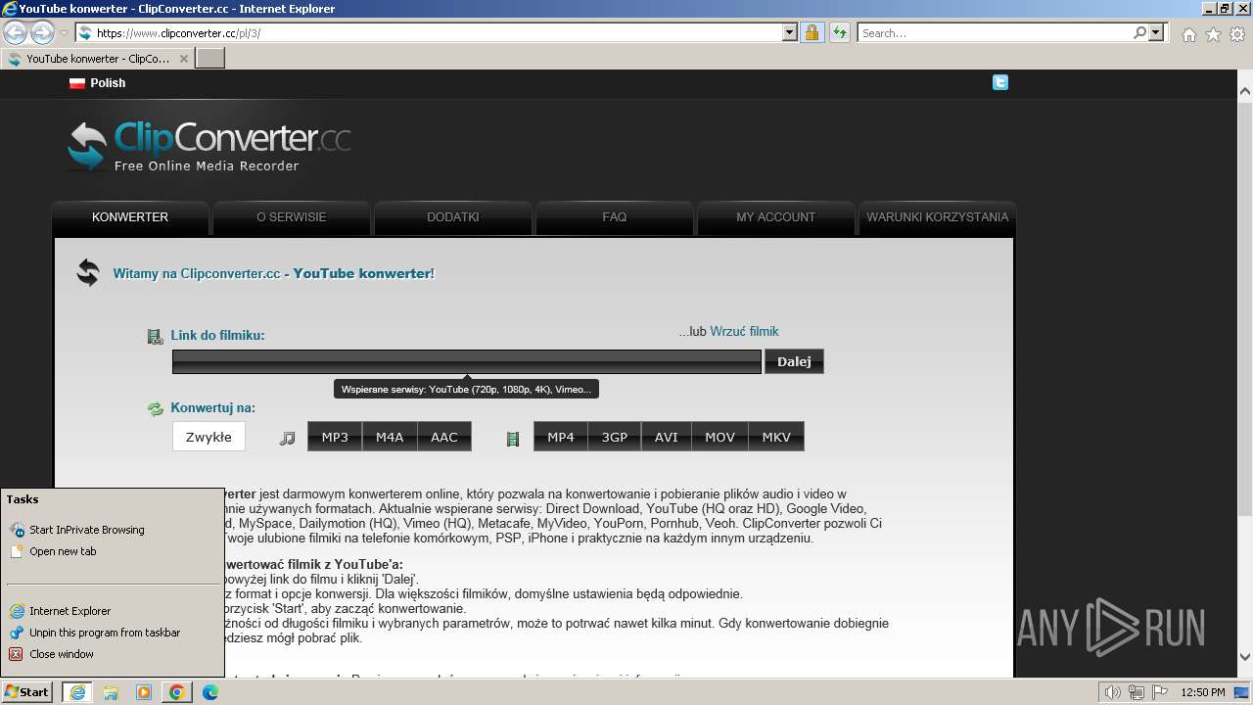
Task: Open a new blank tab button
Action: tap(210, 59)
